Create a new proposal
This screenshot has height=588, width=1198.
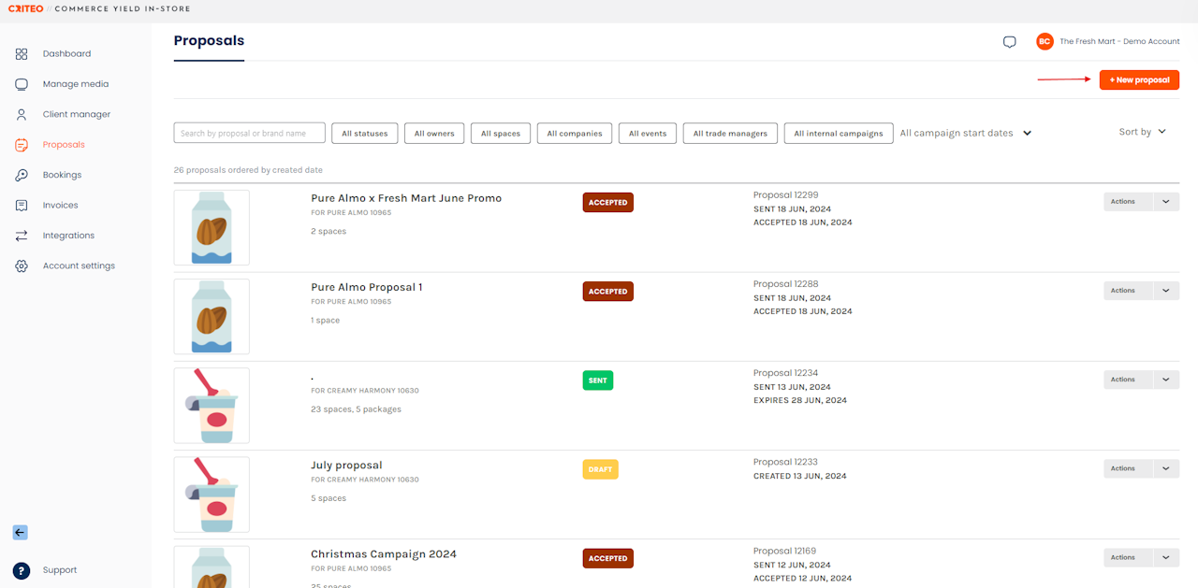coord(1139,80)
